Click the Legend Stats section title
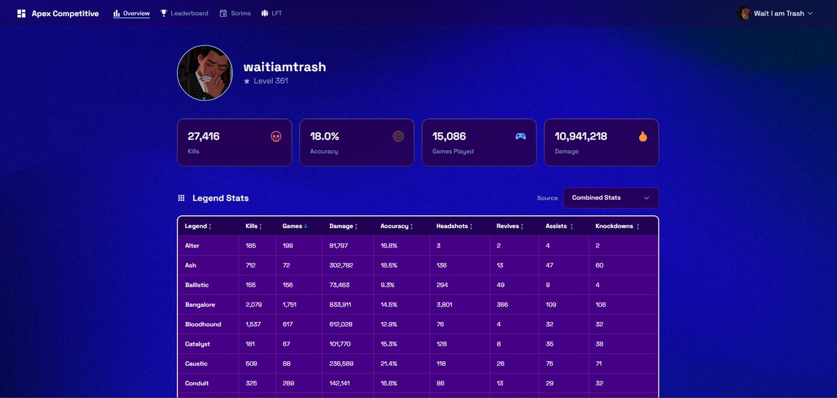 220,198
